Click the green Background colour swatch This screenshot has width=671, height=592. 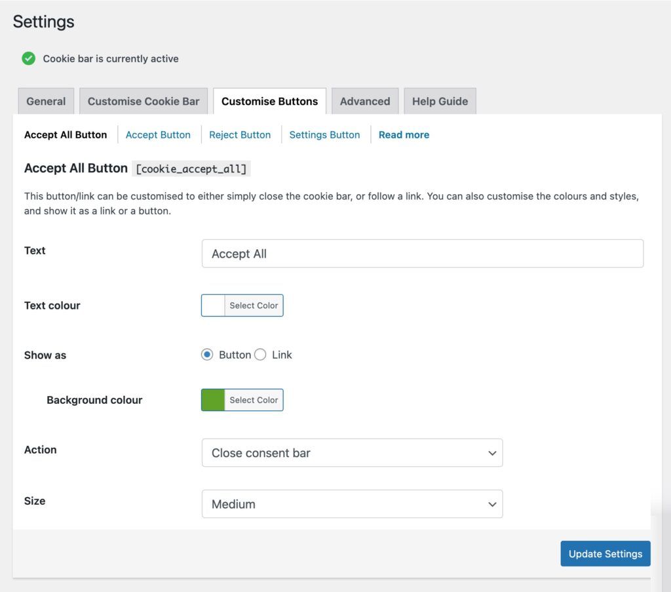tap(213, 400)
